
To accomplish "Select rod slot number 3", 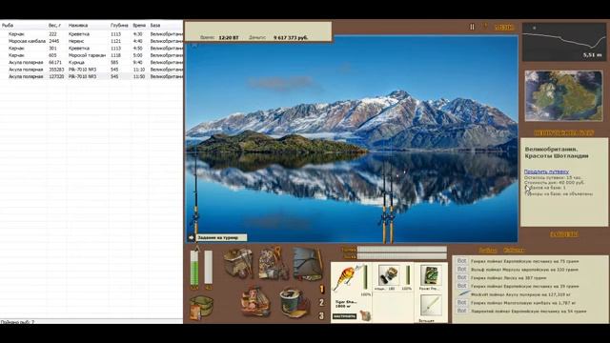I will [321, 315].
